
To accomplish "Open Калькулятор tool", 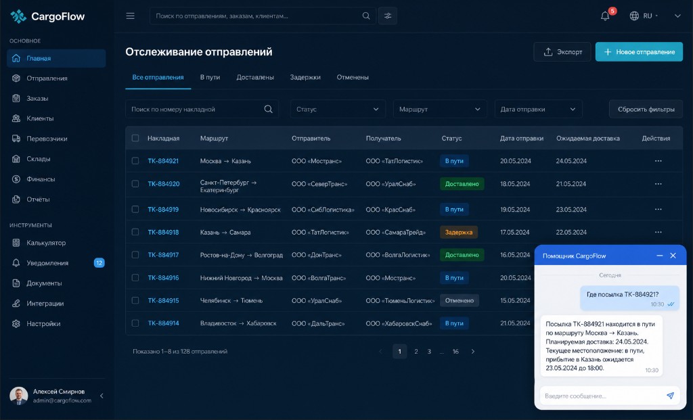I will (56, 243).
